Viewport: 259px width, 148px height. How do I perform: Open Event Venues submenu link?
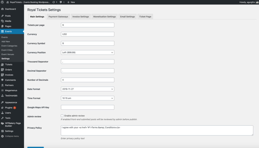pos(8,54)
